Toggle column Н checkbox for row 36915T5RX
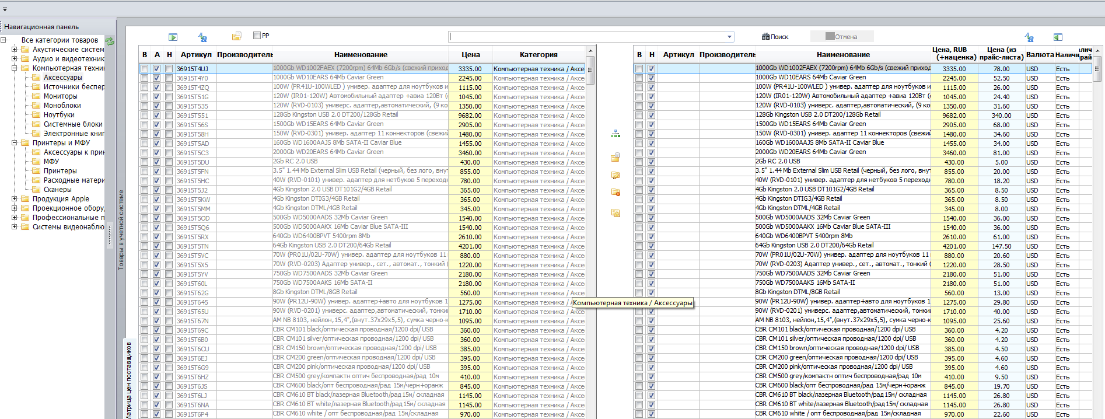1105x419 pixels. [169, 237]
